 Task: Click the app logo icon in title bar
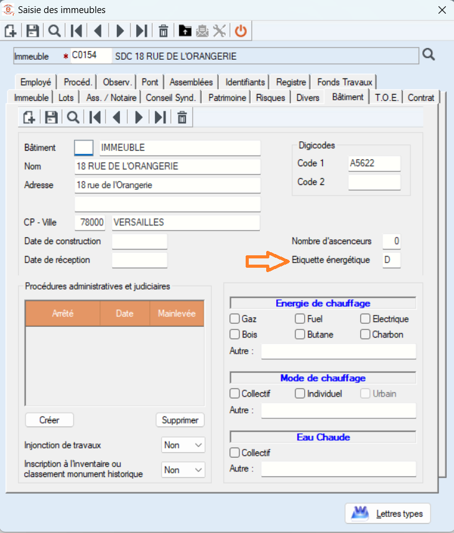click(8, 9)
